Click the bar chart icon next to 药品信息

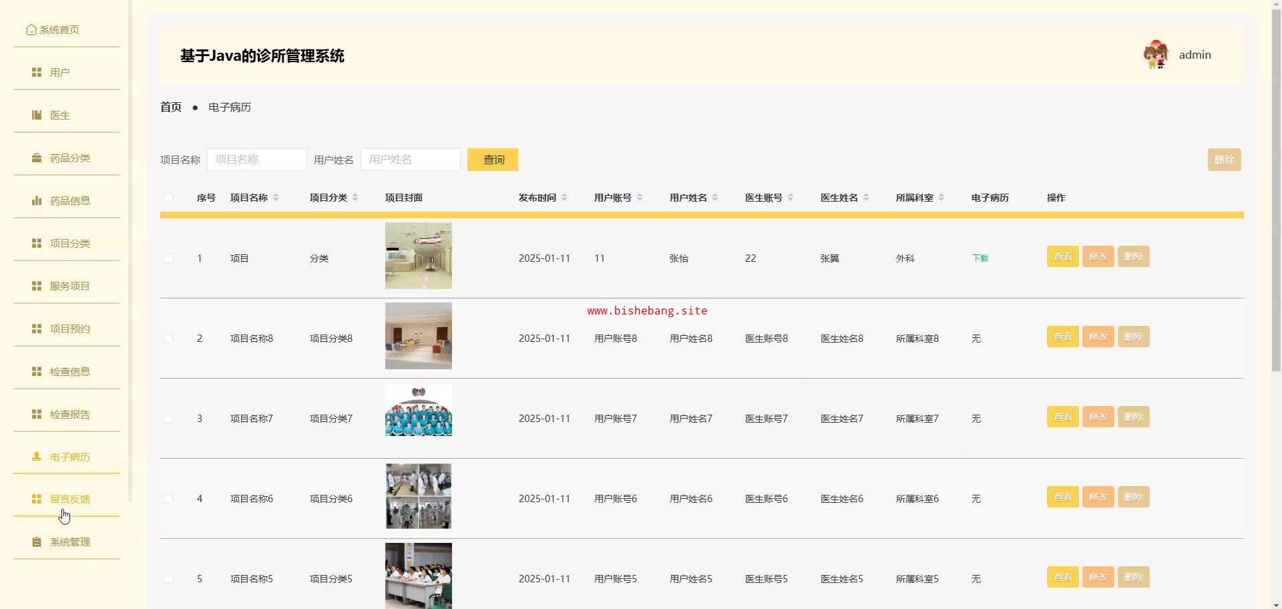click(x=37, y=200)
